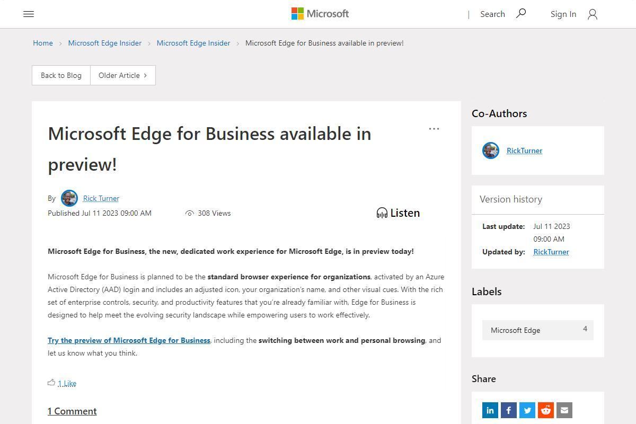Image resolution: width=636 pixels, height=424 pixels.
Task: Open RickTurner link under Co-Authors
Action: pos(525,151)
